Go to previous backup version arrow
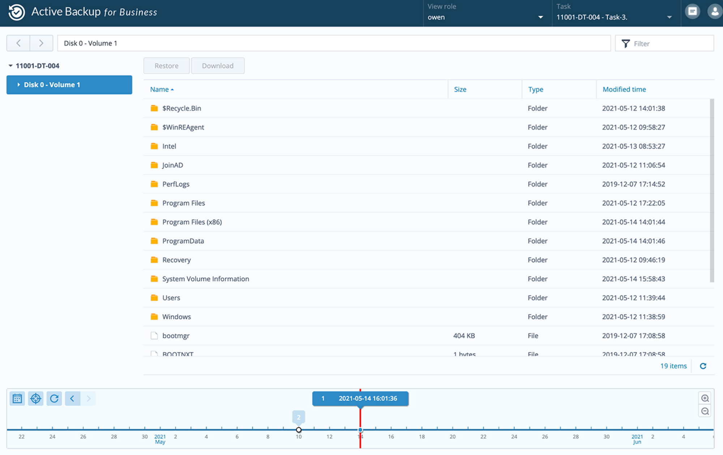 pyautogui.click(x=73, y=399)
